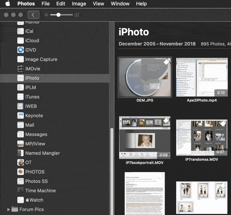
Task: Click the back navigation button
Action: tap(33, 15)
